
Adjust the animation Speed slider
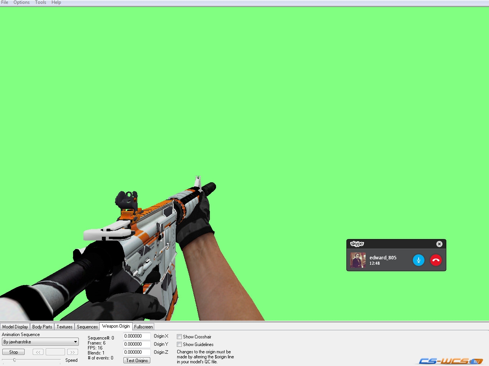(15, 360)
